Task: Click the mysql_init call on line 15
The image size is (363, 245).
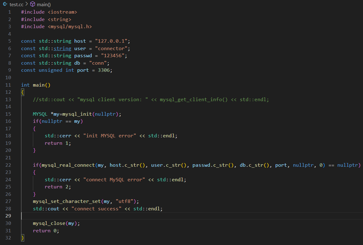Action: pos(77,114)
